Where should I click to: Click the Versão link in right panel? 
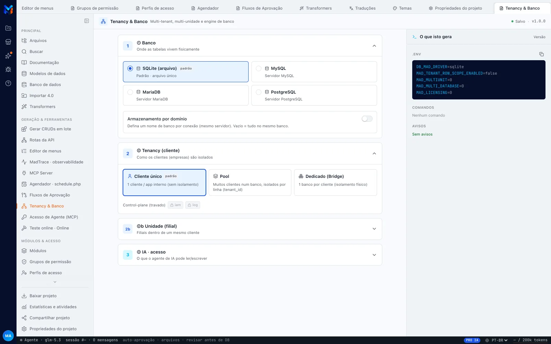539,37
